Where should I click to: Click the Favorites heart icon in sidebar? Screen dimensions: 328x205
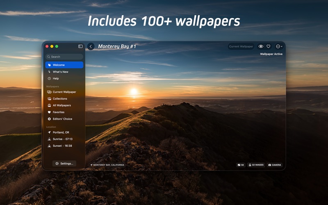pyautogui.click(x=49, y=112)
